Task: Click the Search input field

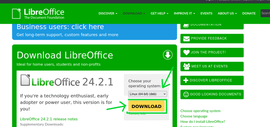Action: 265,13
